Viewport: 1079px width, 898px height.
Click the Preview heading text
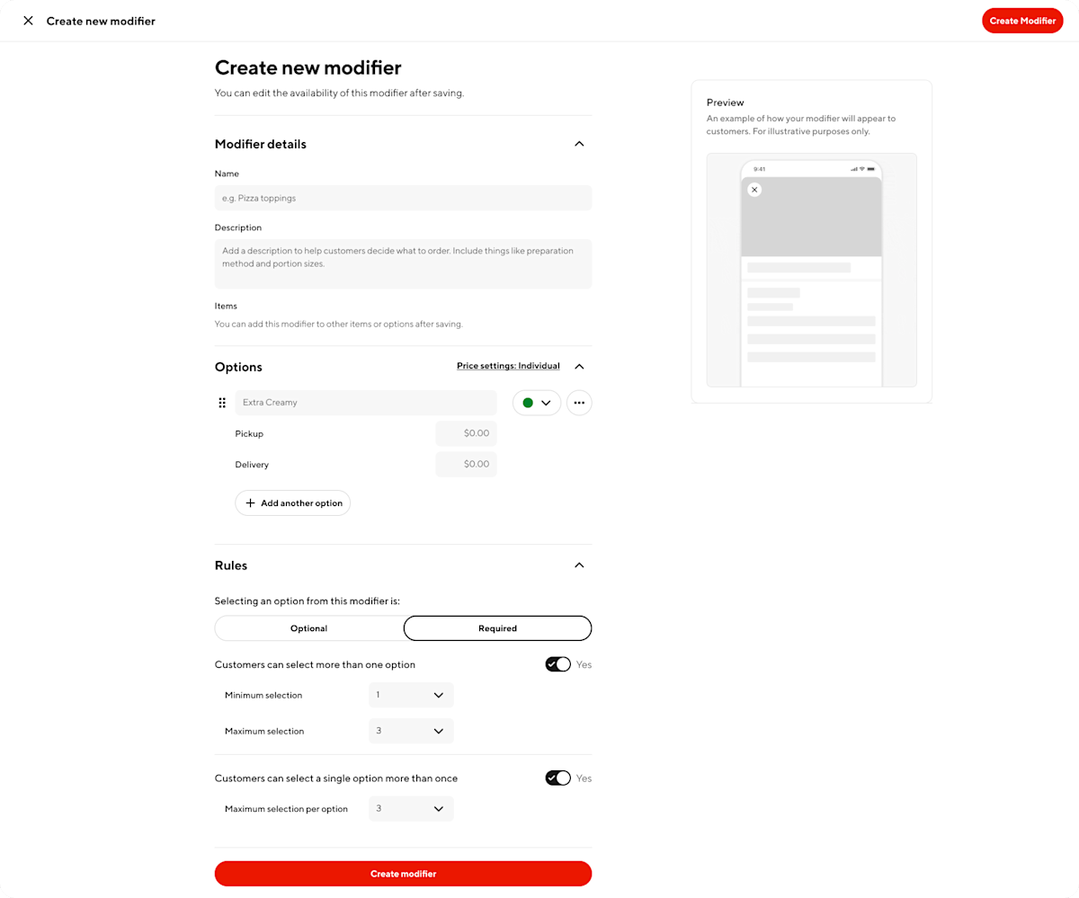point(726,102)
